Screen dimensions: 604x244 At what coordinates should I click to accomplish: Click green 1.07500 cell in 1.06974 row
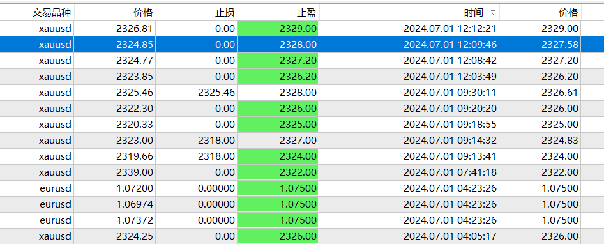pyautogui.click(x=278, y=204)
